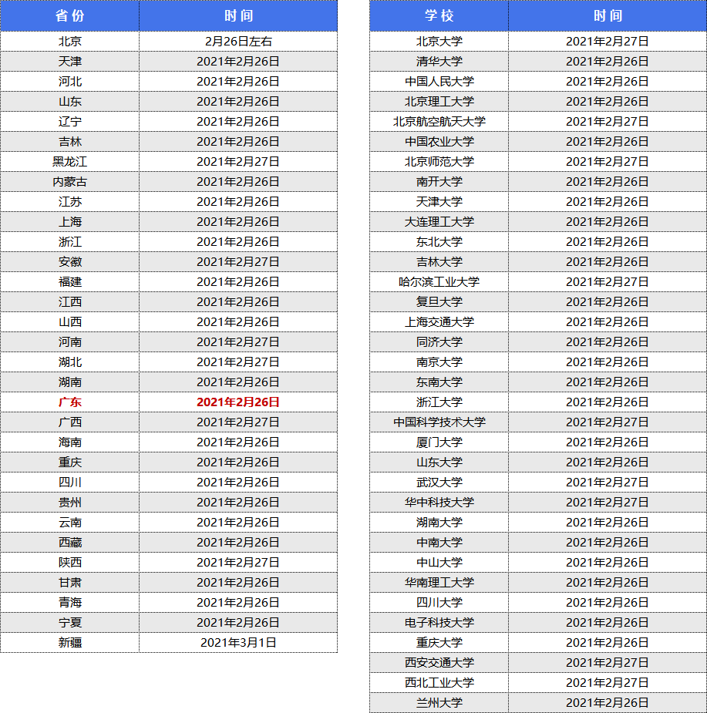Click the 中国人民大学 cell

[x=439, y=82]
